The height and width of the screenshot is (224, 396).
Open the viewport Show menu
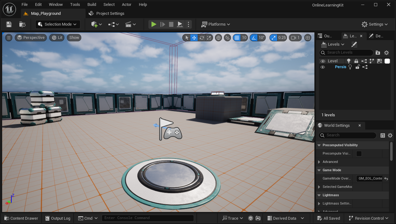[x=74, y=38]
